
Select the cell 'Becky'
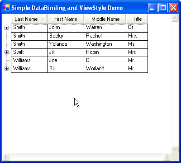(x=66, y=36)
